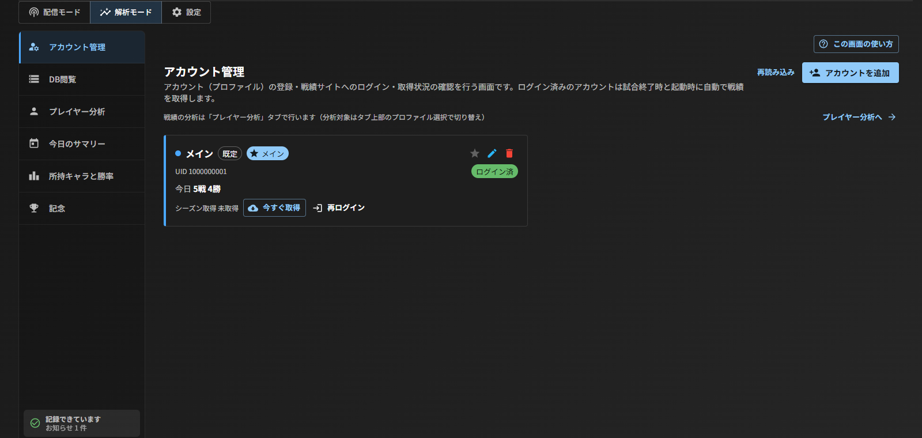The height and width of the screenshot is (438, 922).
Task: Open 今日のサマリー in sidebar
Action: [x=82, y=144]
